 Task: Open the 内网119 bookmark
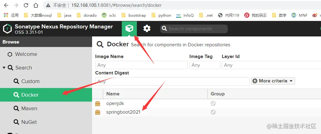pos(229,15)
